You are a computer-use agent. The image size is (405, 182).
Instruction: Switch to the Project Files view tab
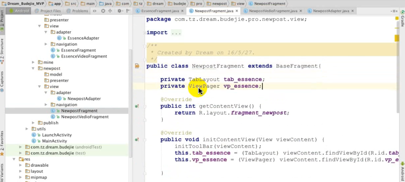click(48, 11)
